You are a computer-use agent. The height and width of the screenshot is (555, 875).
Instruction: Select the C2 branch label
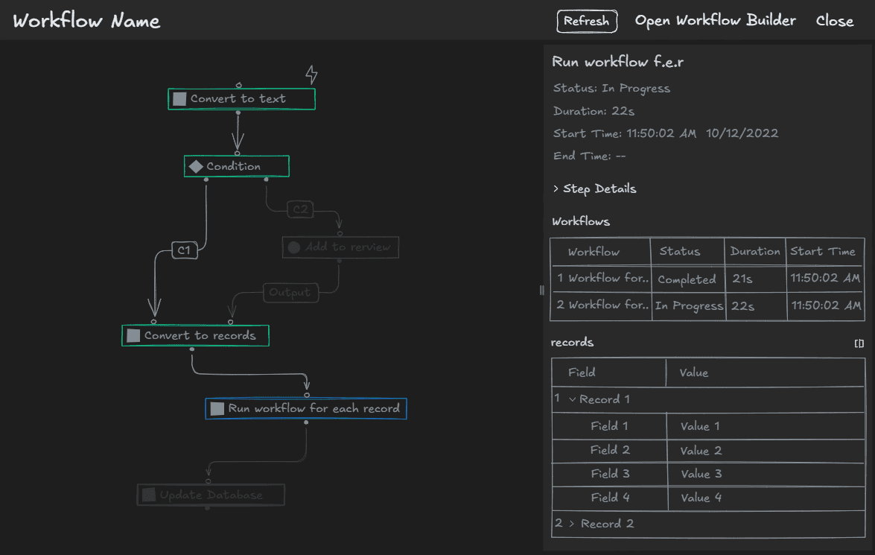coord(301,209)
